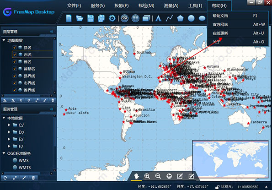Choose 官方网站 from the help menu
Screen dimensions: 272x190
(x=238, y=24)
